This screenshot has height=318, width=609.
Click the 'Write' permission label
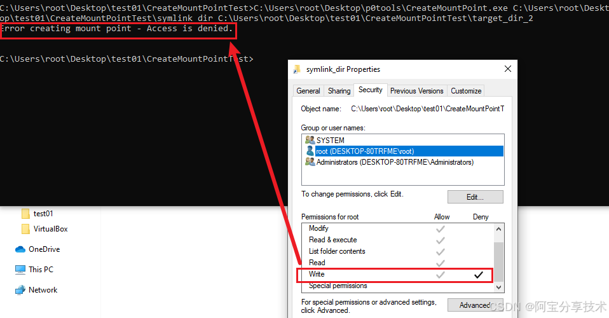pyautogui.click(x=317, y=274)
